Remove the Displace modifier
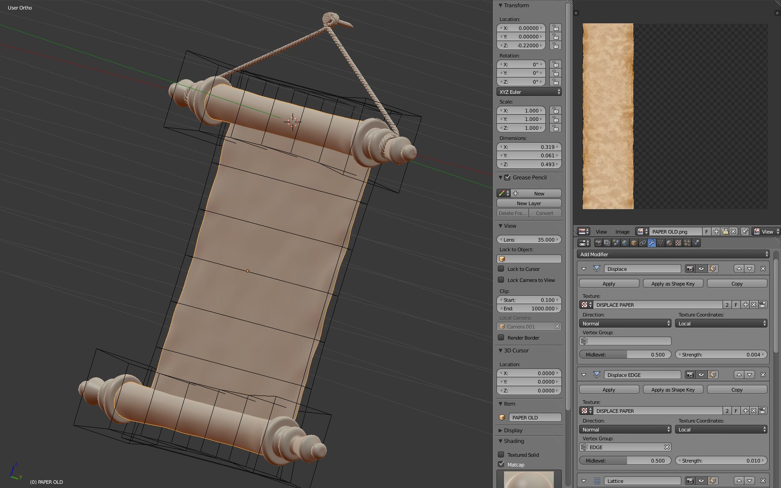Screen dimensions: 781x488 click(x=763, y=269)
